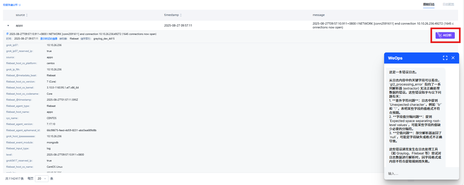Click the grok_ip07 field label
Image resolution: width=464 pixels, height=185 pixels.
coord(12,45)
